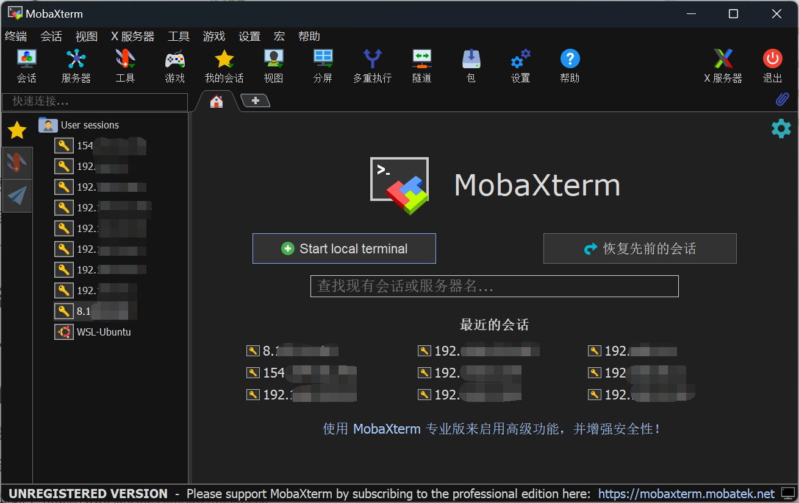Click the 查找现有会话或服务器名 search box
The height and width of the screenshot is (503, 799).
tap(494, 286)
